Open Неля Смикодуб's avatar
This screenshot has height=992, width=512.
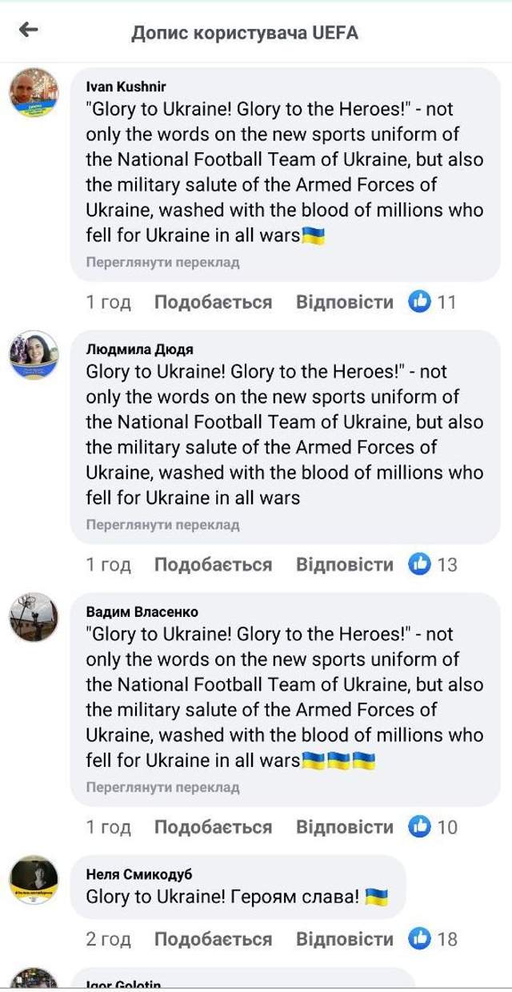pyautogui.click(x=34, y=880)
